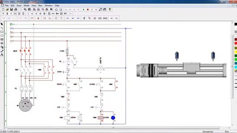The height and width of the screenshot is (133, 237).
Task: Select the magnifying glass zoom icon
Action: tap(43, 10)
